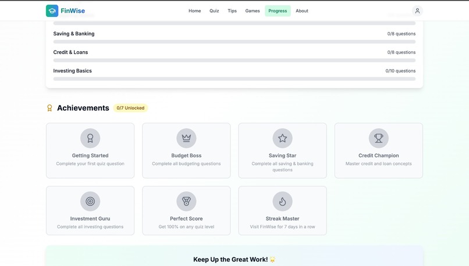
Task: Open the user profile icon
Action: (x=417, y=11)
